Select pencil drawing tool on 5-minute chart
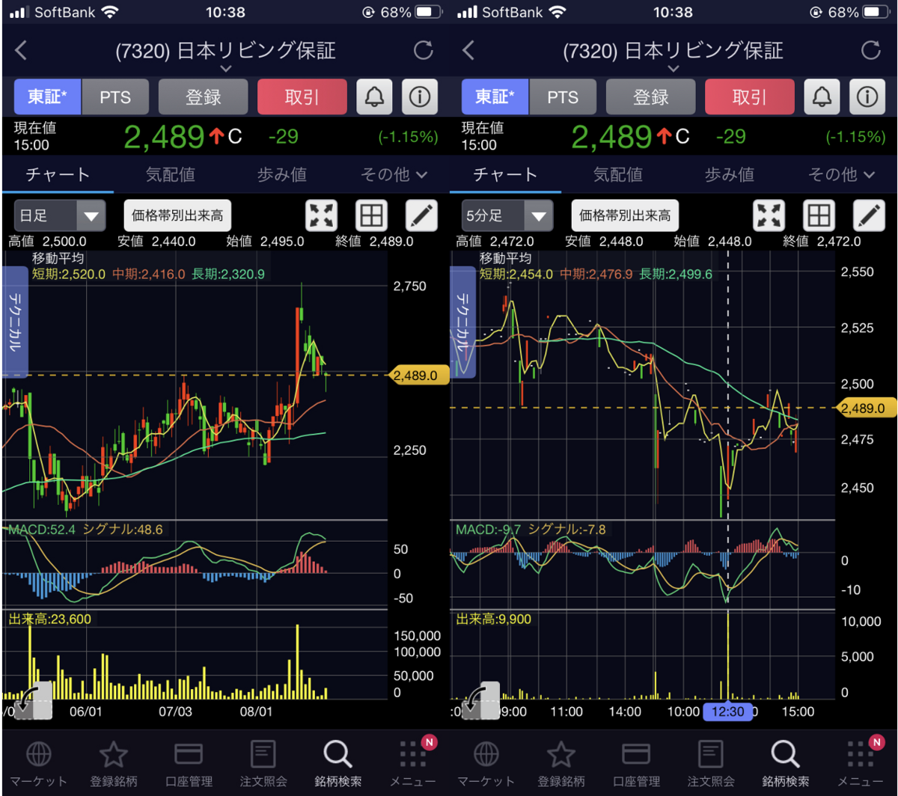898x796 pixels. 869,215
